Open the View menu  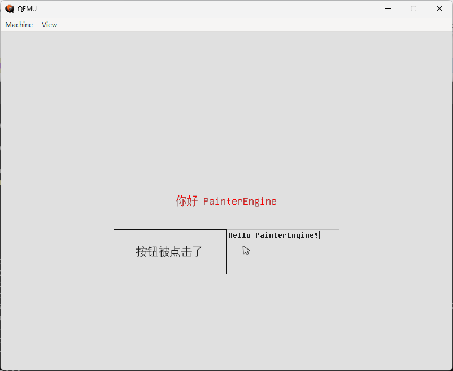coord(49,24)
